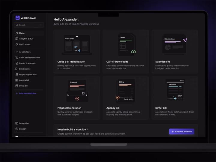216x162 pixels.
Task: Click the Home house icon
Action: click(x=17, y=33)
